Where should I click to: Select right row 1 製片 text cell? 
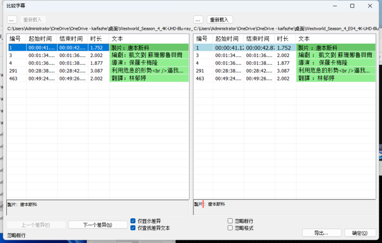pos(336,48)
